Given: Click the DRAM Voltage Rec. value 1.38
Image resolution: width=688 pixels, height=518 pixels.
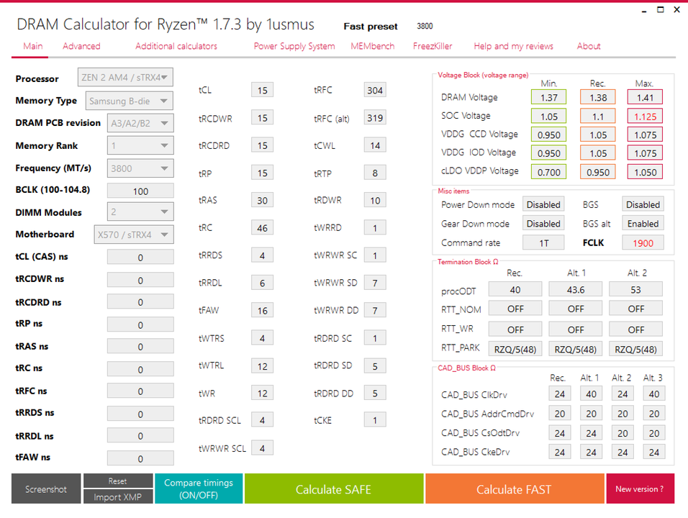Looking at the screenshot, I should (x=598, y=97).
